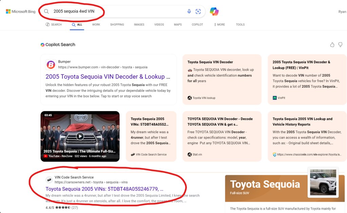
Task: Select the All tab
Action: point(77,25)
